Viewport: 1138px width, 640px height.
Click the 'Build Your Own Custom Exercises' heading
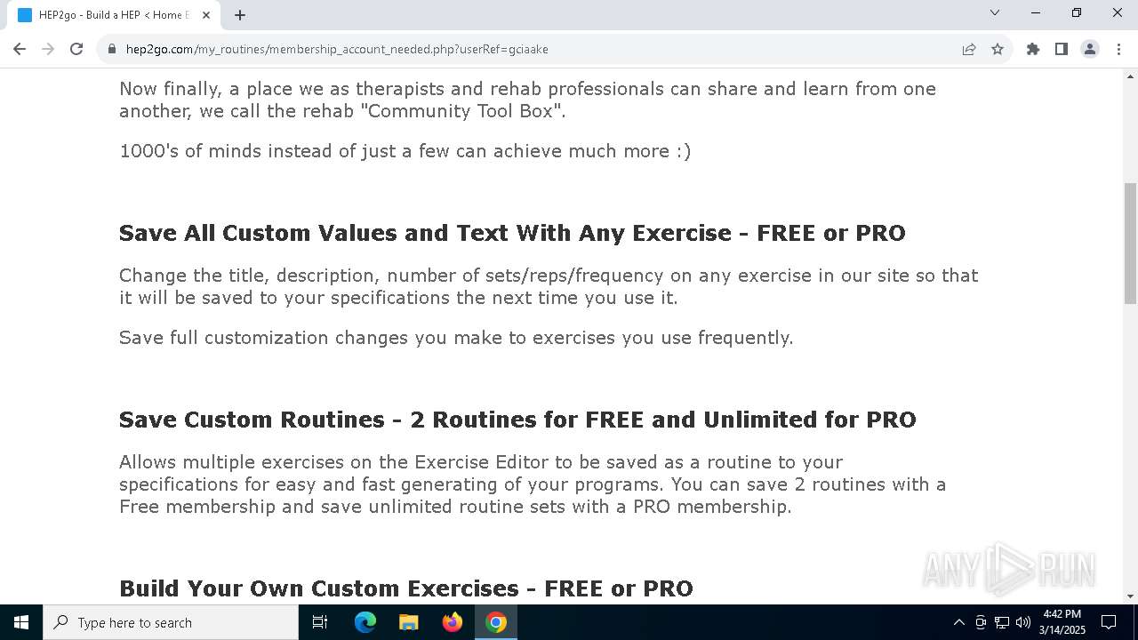[406, 588]
